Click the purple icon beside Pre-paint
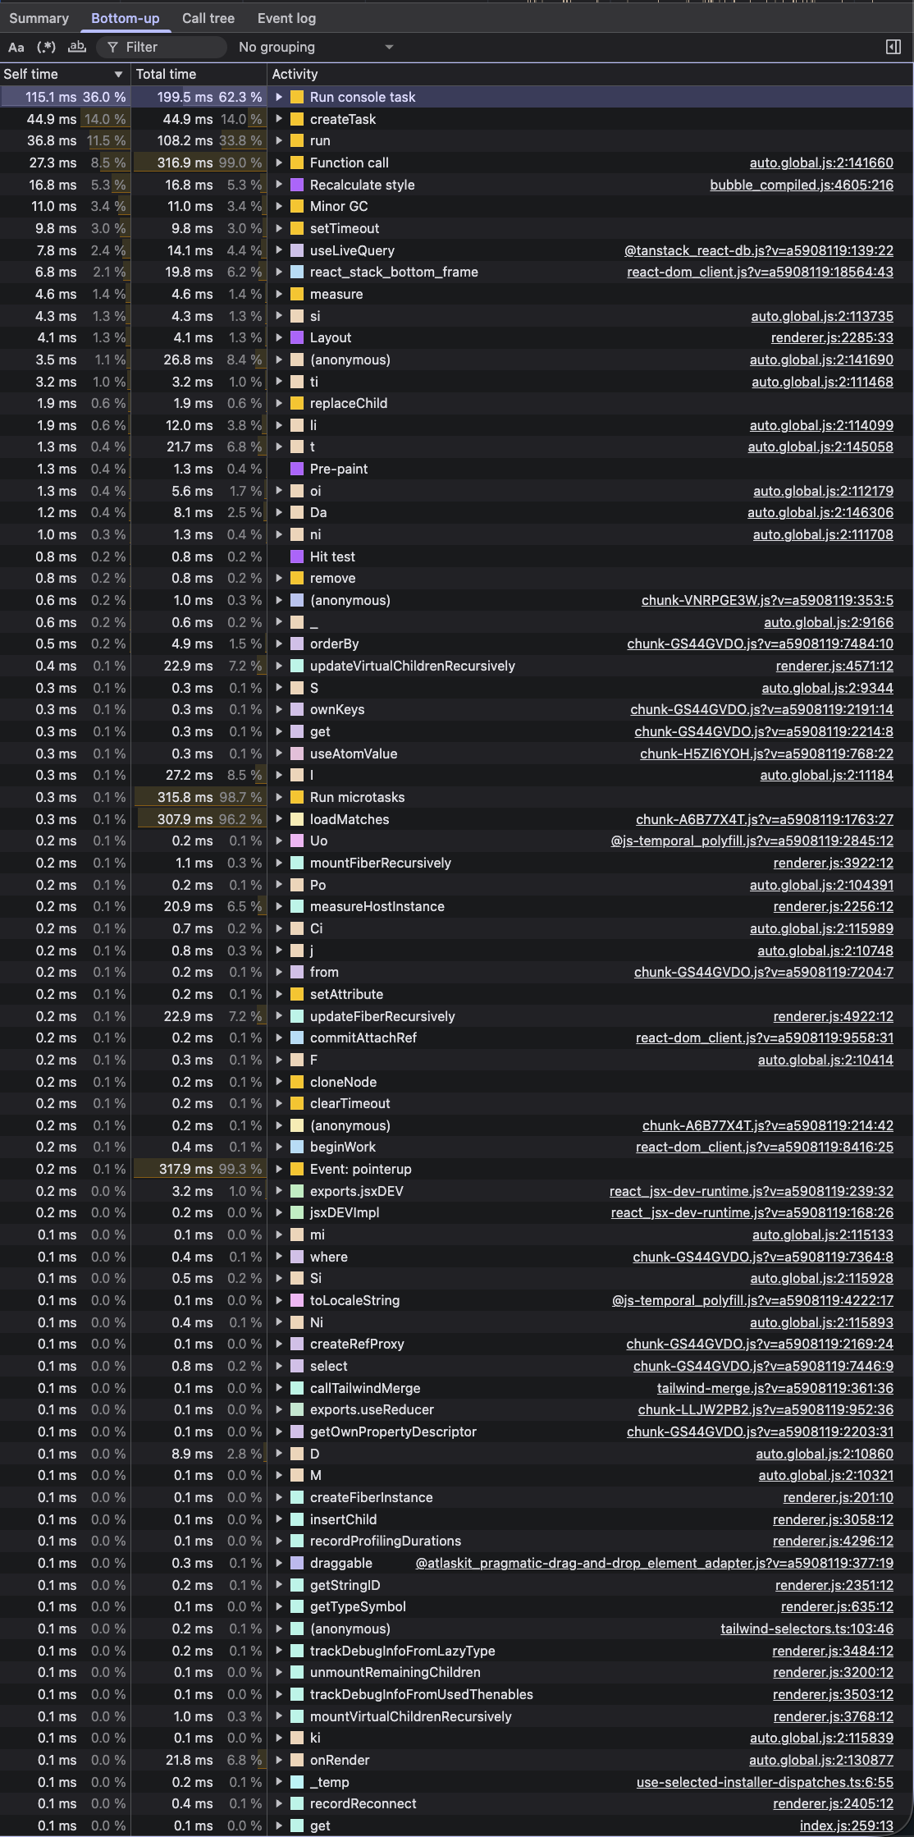 click(x=297, y=469)
